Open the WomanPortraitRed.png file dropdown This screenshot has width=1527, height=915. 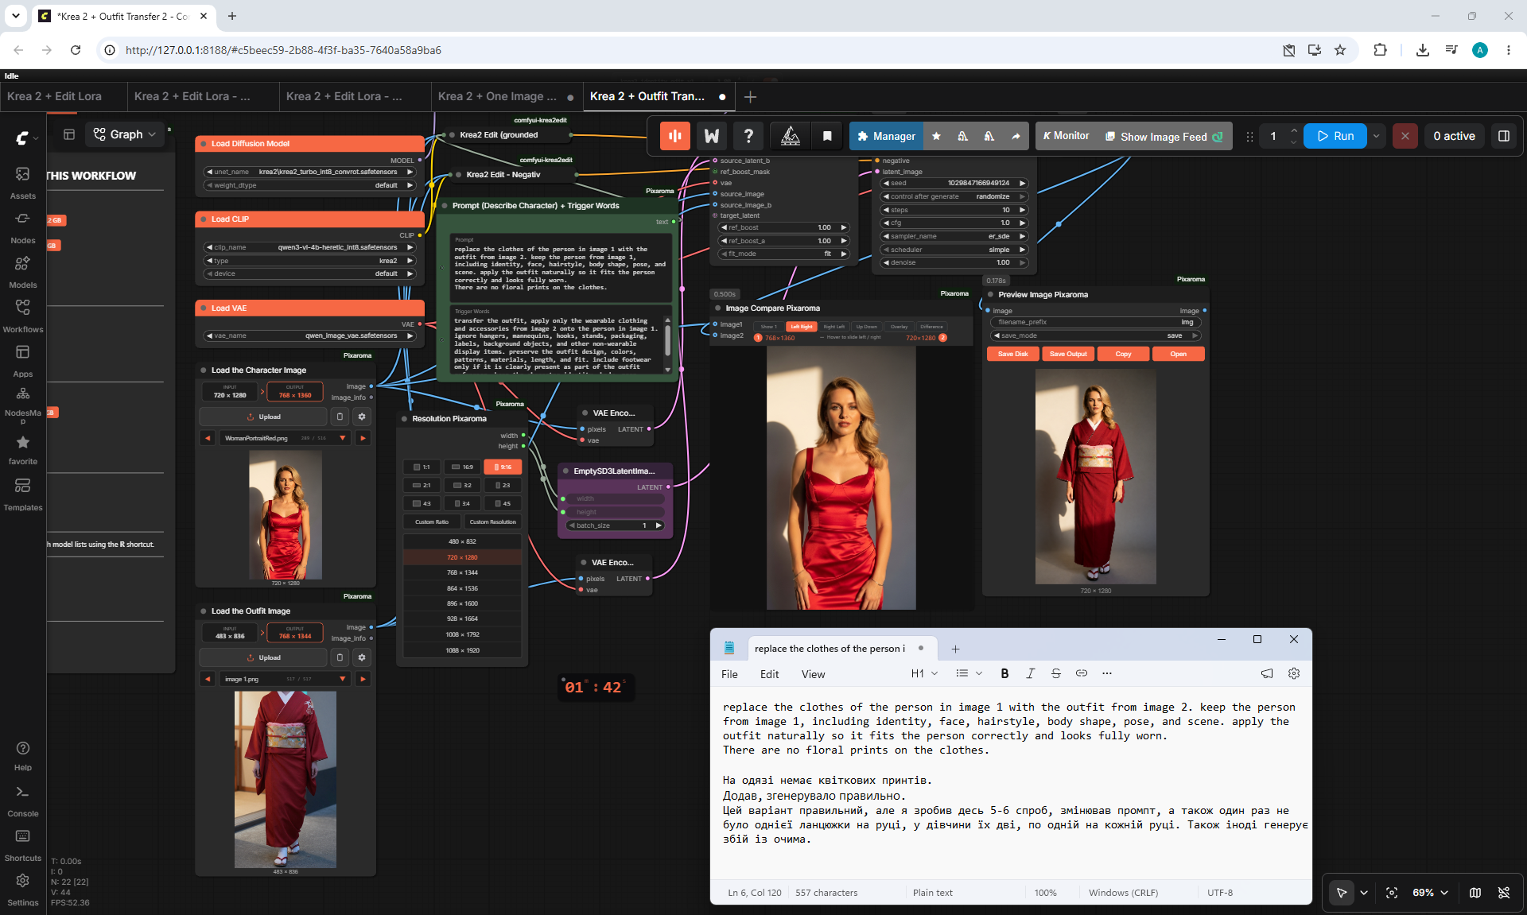343,438
